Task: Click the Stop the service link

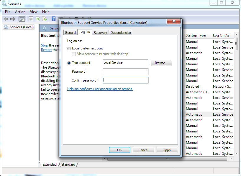Action: coord(45,45)
